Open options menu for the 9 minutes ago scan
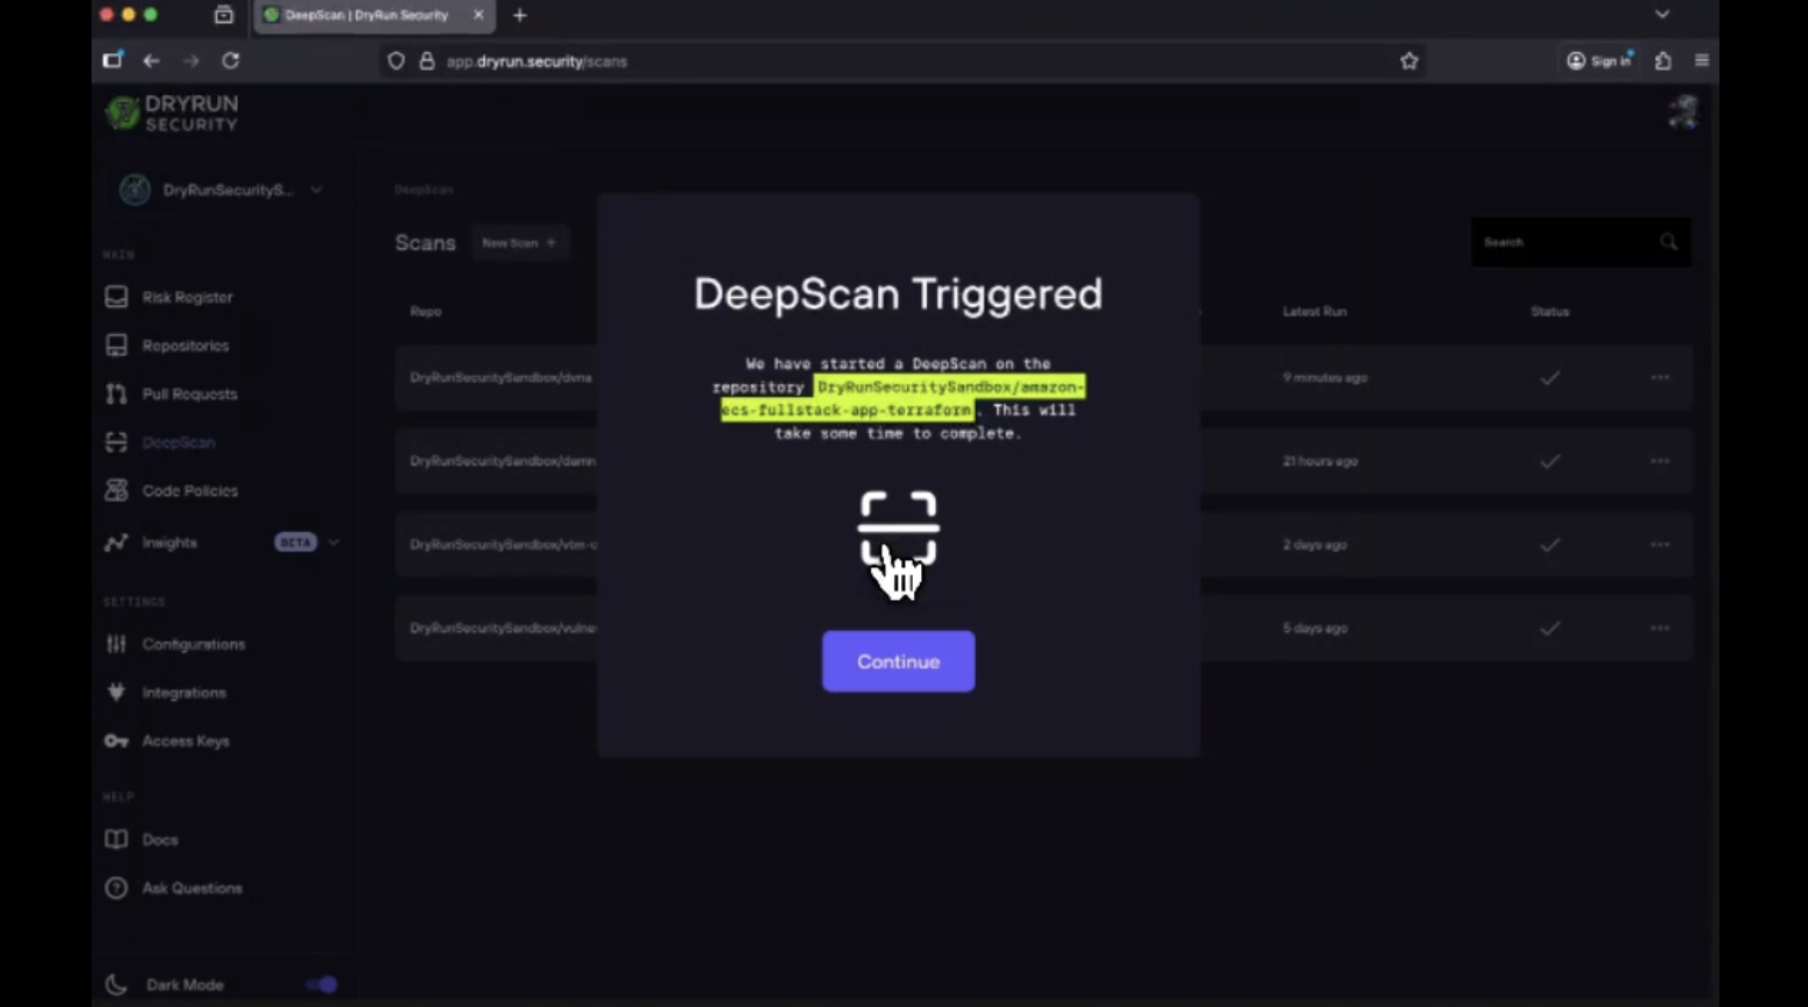Image resolution: width=1808 pixels, height=1007 pixels. pos(1659,378)
